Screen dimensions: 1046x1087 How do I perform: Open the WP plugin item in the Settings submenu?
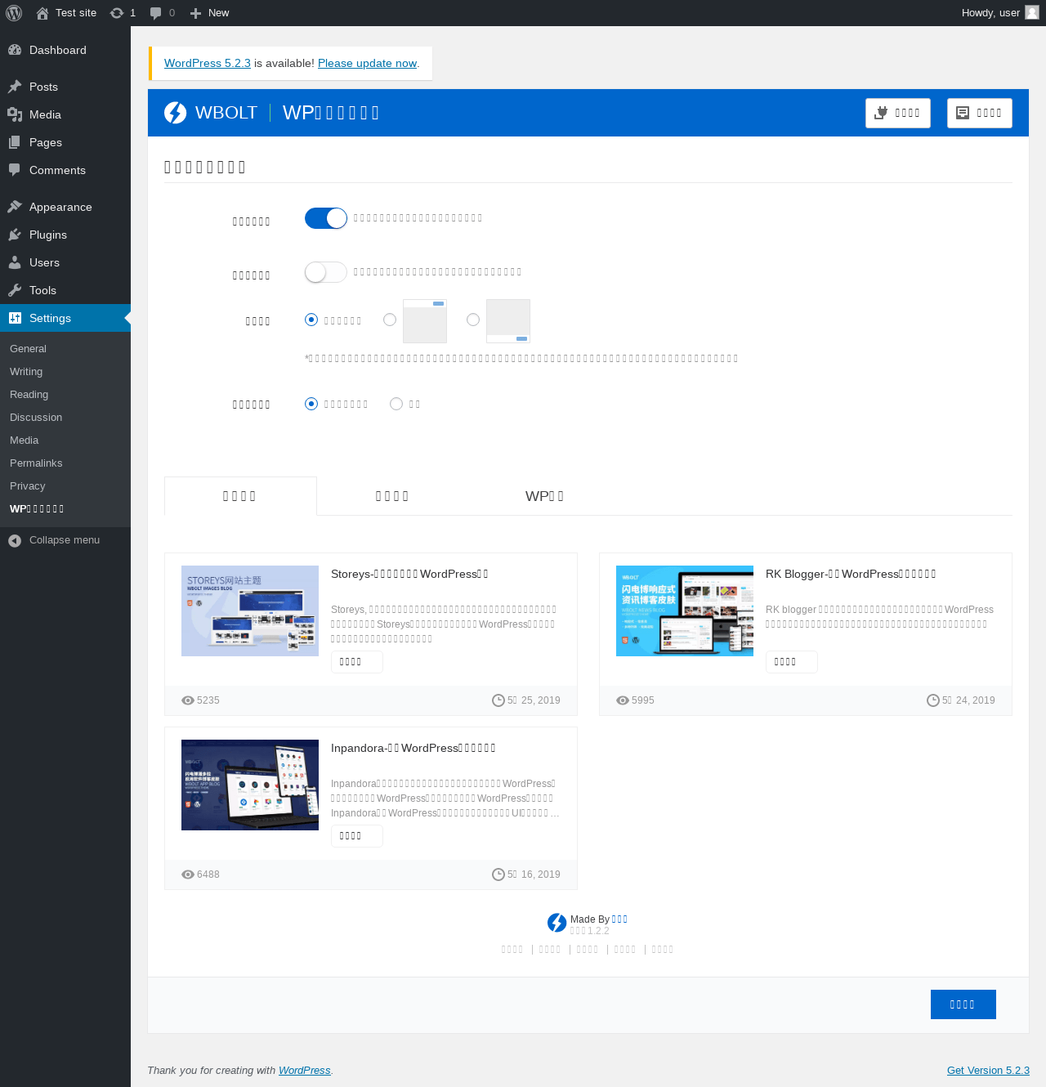(x=37, y=509)
